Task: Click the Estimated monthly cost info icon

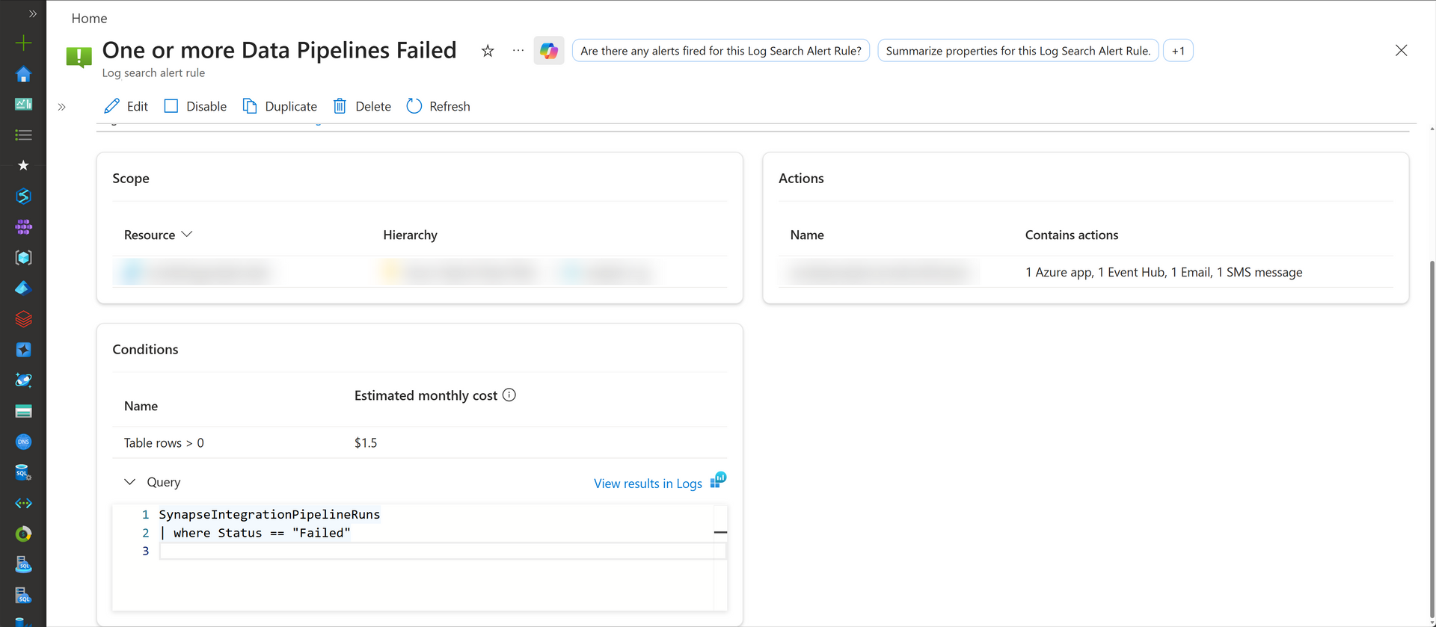Action: (509, 395)
